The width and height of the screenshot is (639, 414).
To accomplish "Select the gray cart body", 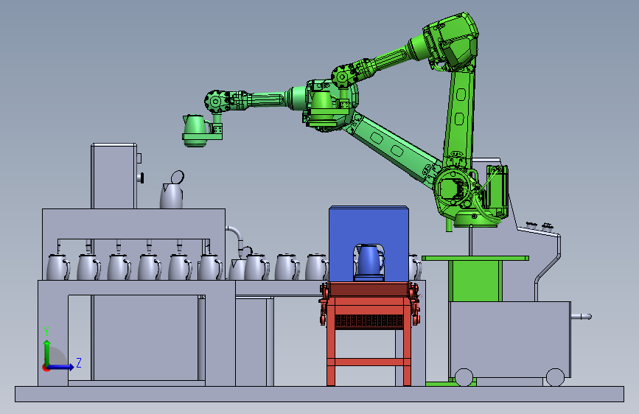I will pos(510,339).
